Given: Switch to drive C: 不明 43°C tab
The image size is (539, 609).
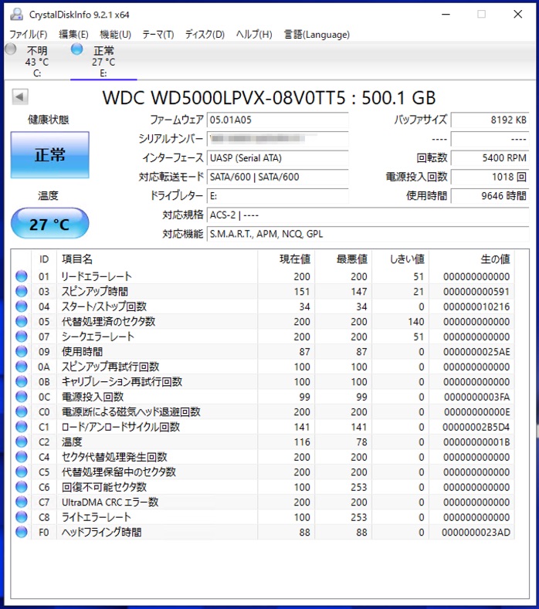Looking at the screenshot, I should pyautogui.click(x=37, y=62).
